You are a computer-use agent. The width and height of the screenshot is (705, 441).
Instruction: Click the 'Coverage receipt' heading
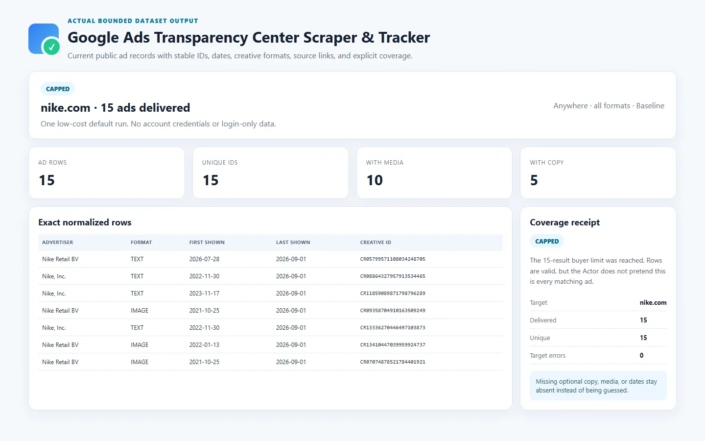coord(564,222)
